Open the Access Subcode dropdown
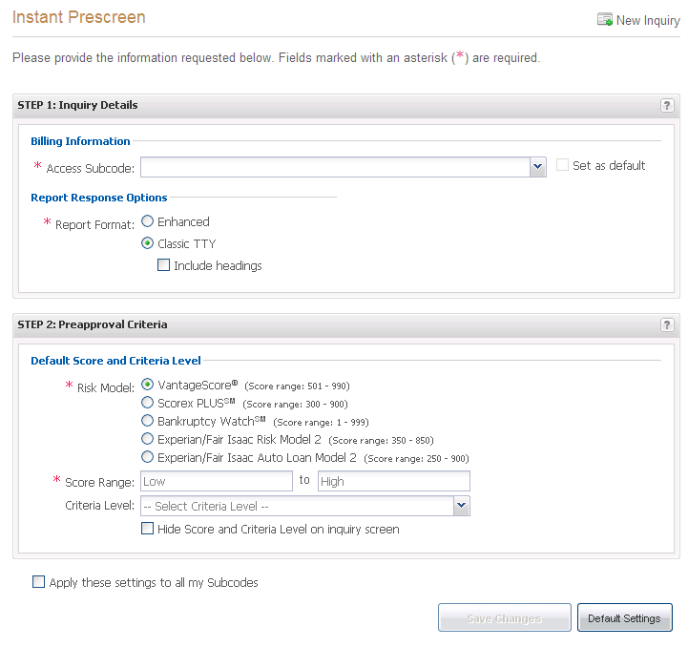 538,167
